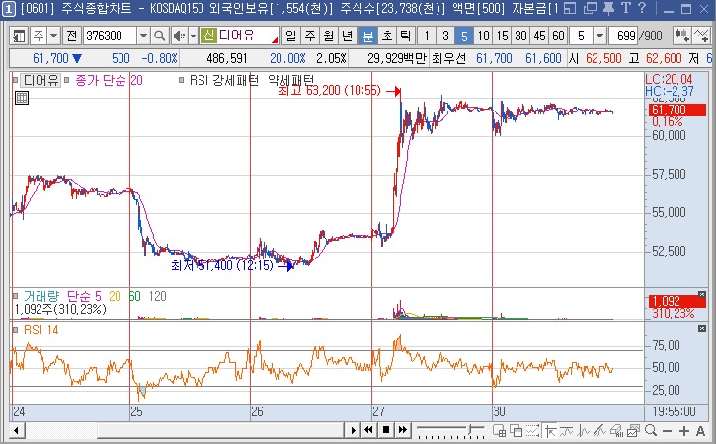Click the rewind playback button
The width and height of the screenshot is (716, 444).
[369, 430]
